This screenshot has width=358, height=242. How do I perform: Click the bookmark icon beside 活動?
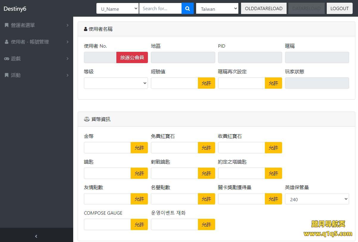[x=7, y=75]
